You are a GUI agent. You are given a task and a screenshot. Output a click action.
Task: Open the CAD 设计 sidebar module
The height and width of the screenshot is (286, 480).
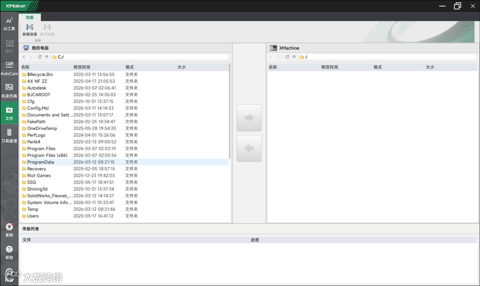(x=9, y=46)
